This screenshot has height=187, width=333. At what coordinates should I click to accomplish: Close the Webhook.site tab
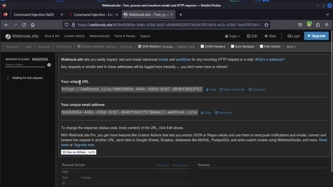click(172, 15)
